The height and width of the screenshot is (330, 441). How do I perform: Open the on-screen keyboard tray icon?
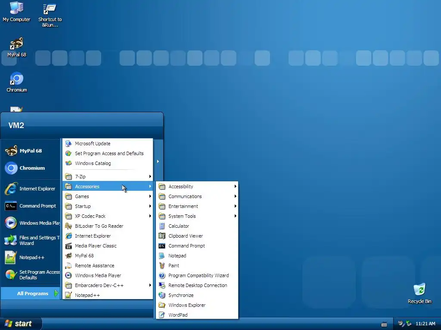384,324
